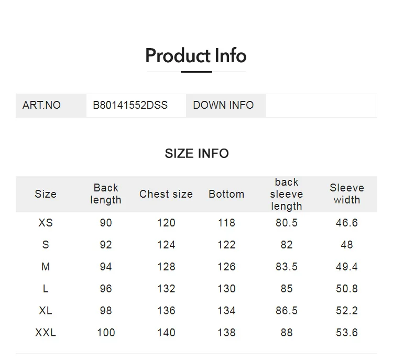Image resolution: width=393 pixels, height=364 pixels.
Task: Click the ART.NO label cell
Action: point(51,106)
